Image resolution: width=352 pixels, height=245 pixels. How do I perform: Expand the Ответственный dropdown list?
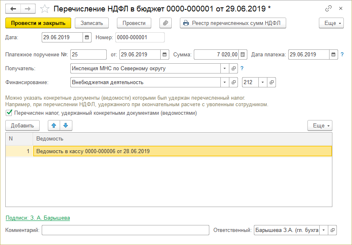[323, 230]
